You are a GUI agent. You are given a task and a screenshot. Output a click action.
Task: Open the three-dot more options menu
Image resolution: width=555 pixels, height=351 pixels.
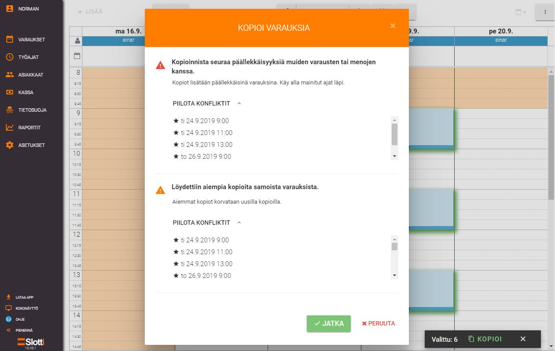click(x=545, y=12)
